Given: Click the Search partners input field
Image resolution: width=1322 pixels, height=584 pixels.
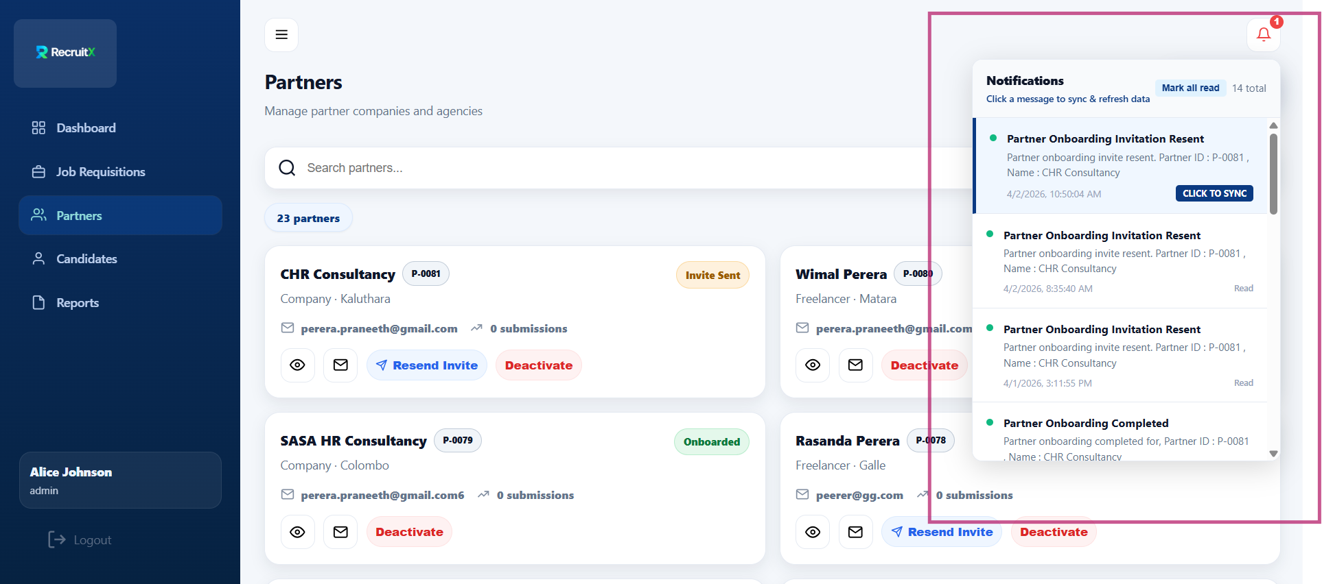Looking at the screenshot, I should (x=604, y=168).
